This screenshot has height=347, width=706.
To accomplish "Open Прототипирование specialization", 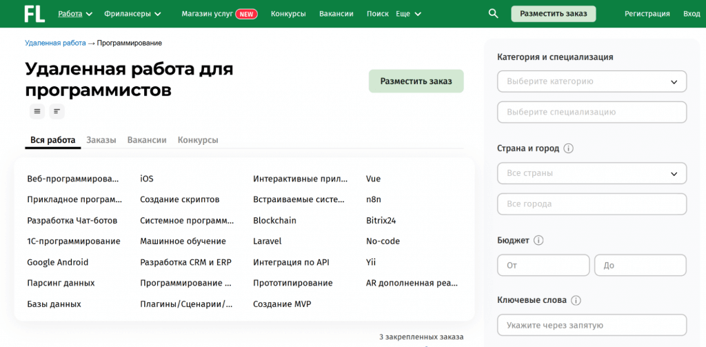I will pyautogui.click(x=292, y=283).
